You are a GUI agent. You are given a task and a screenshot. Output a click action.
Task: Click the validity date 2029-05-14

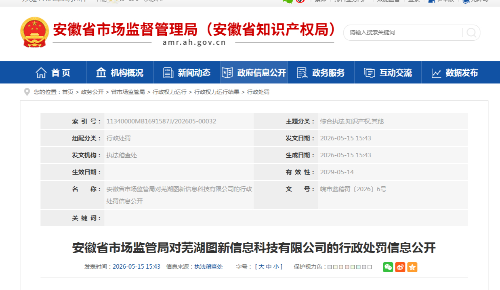click(337, 172)
